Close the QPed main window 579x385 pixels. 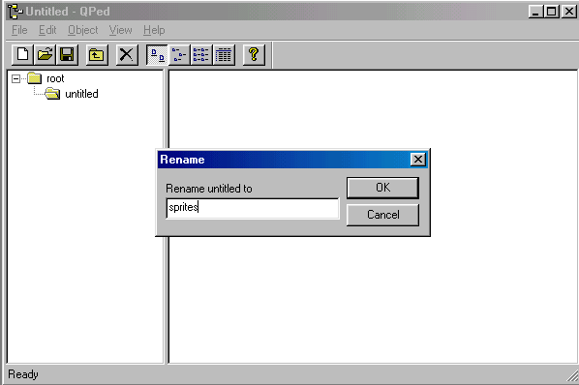point(569,12)
